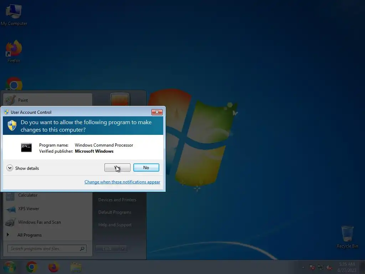This screenshot has height=274, width=365.
Task: Open My Computer desktop icon
Action: (14, 14)
